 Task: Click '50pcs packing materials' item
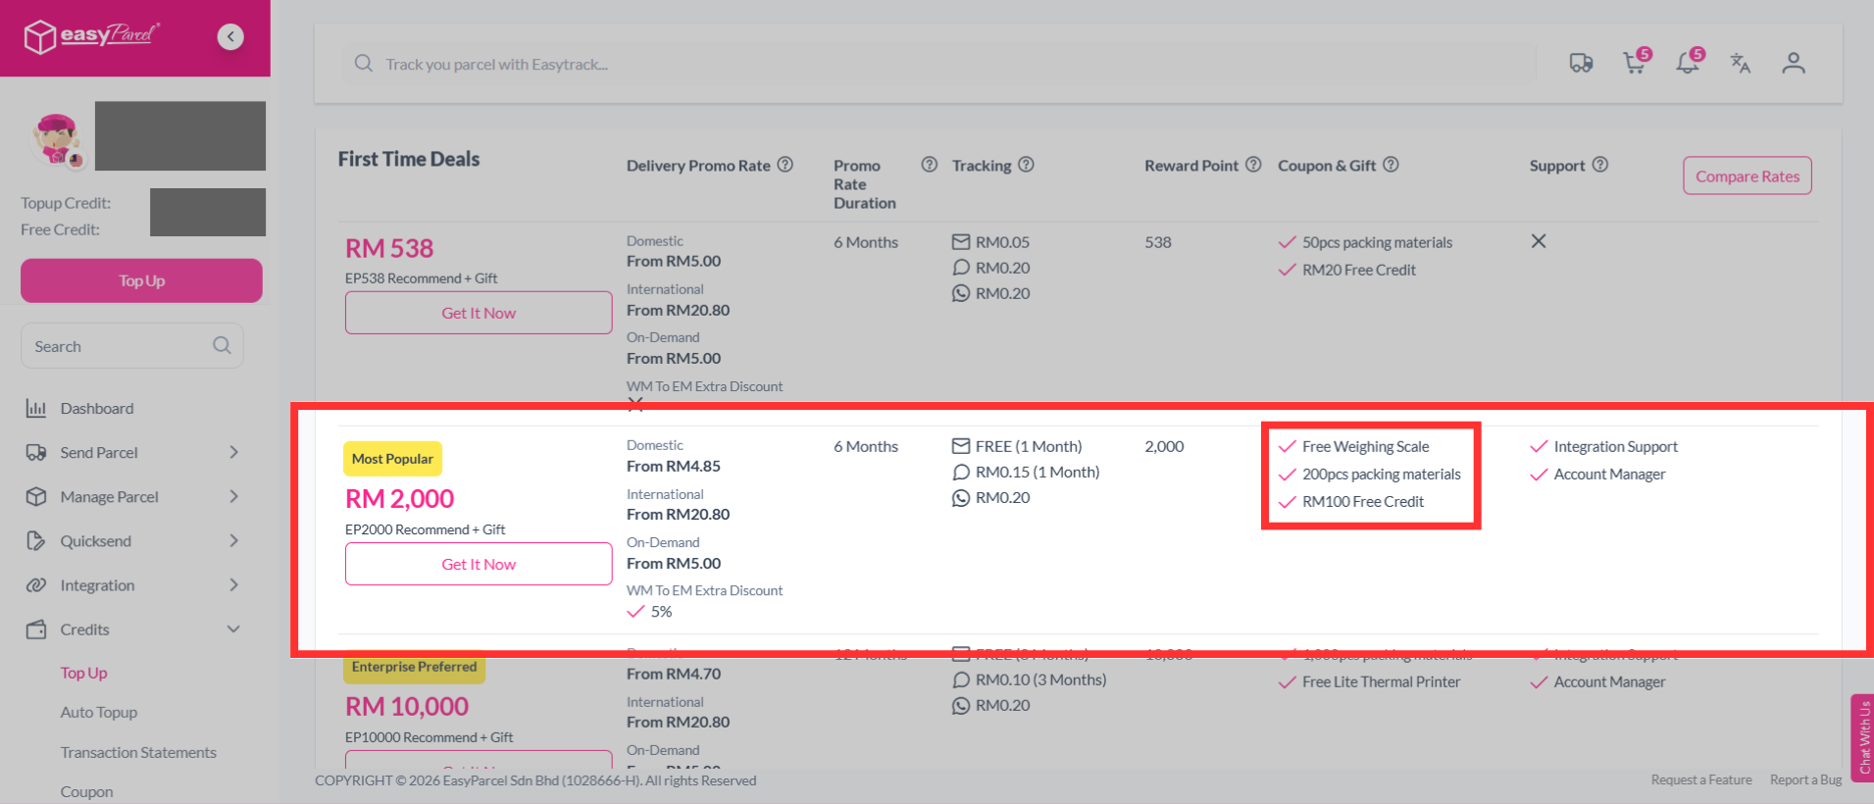click(1377, 242)
